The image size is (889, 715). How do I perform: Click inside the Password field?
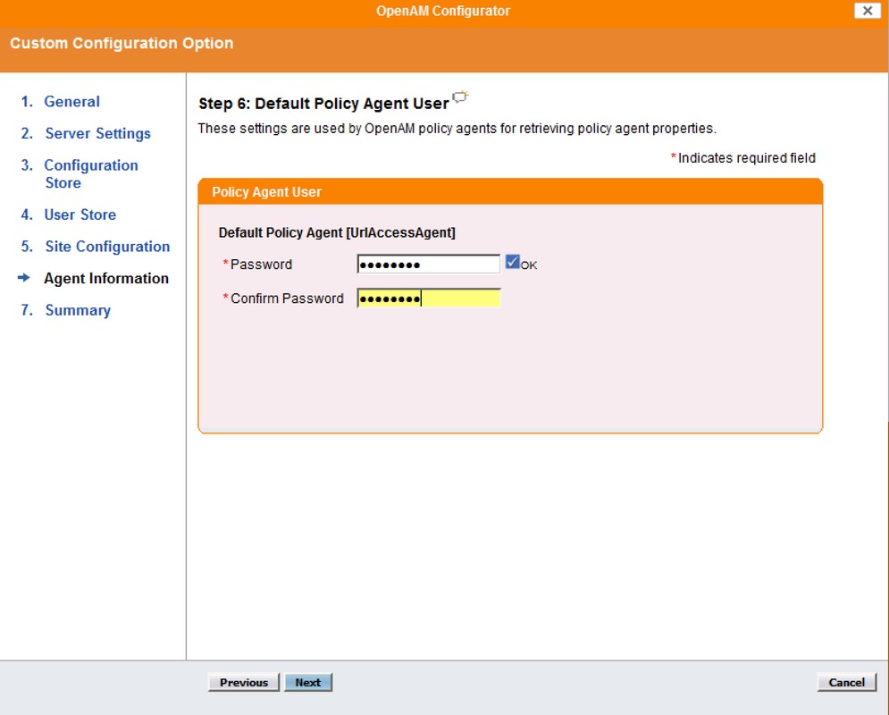tap(427, 263)
